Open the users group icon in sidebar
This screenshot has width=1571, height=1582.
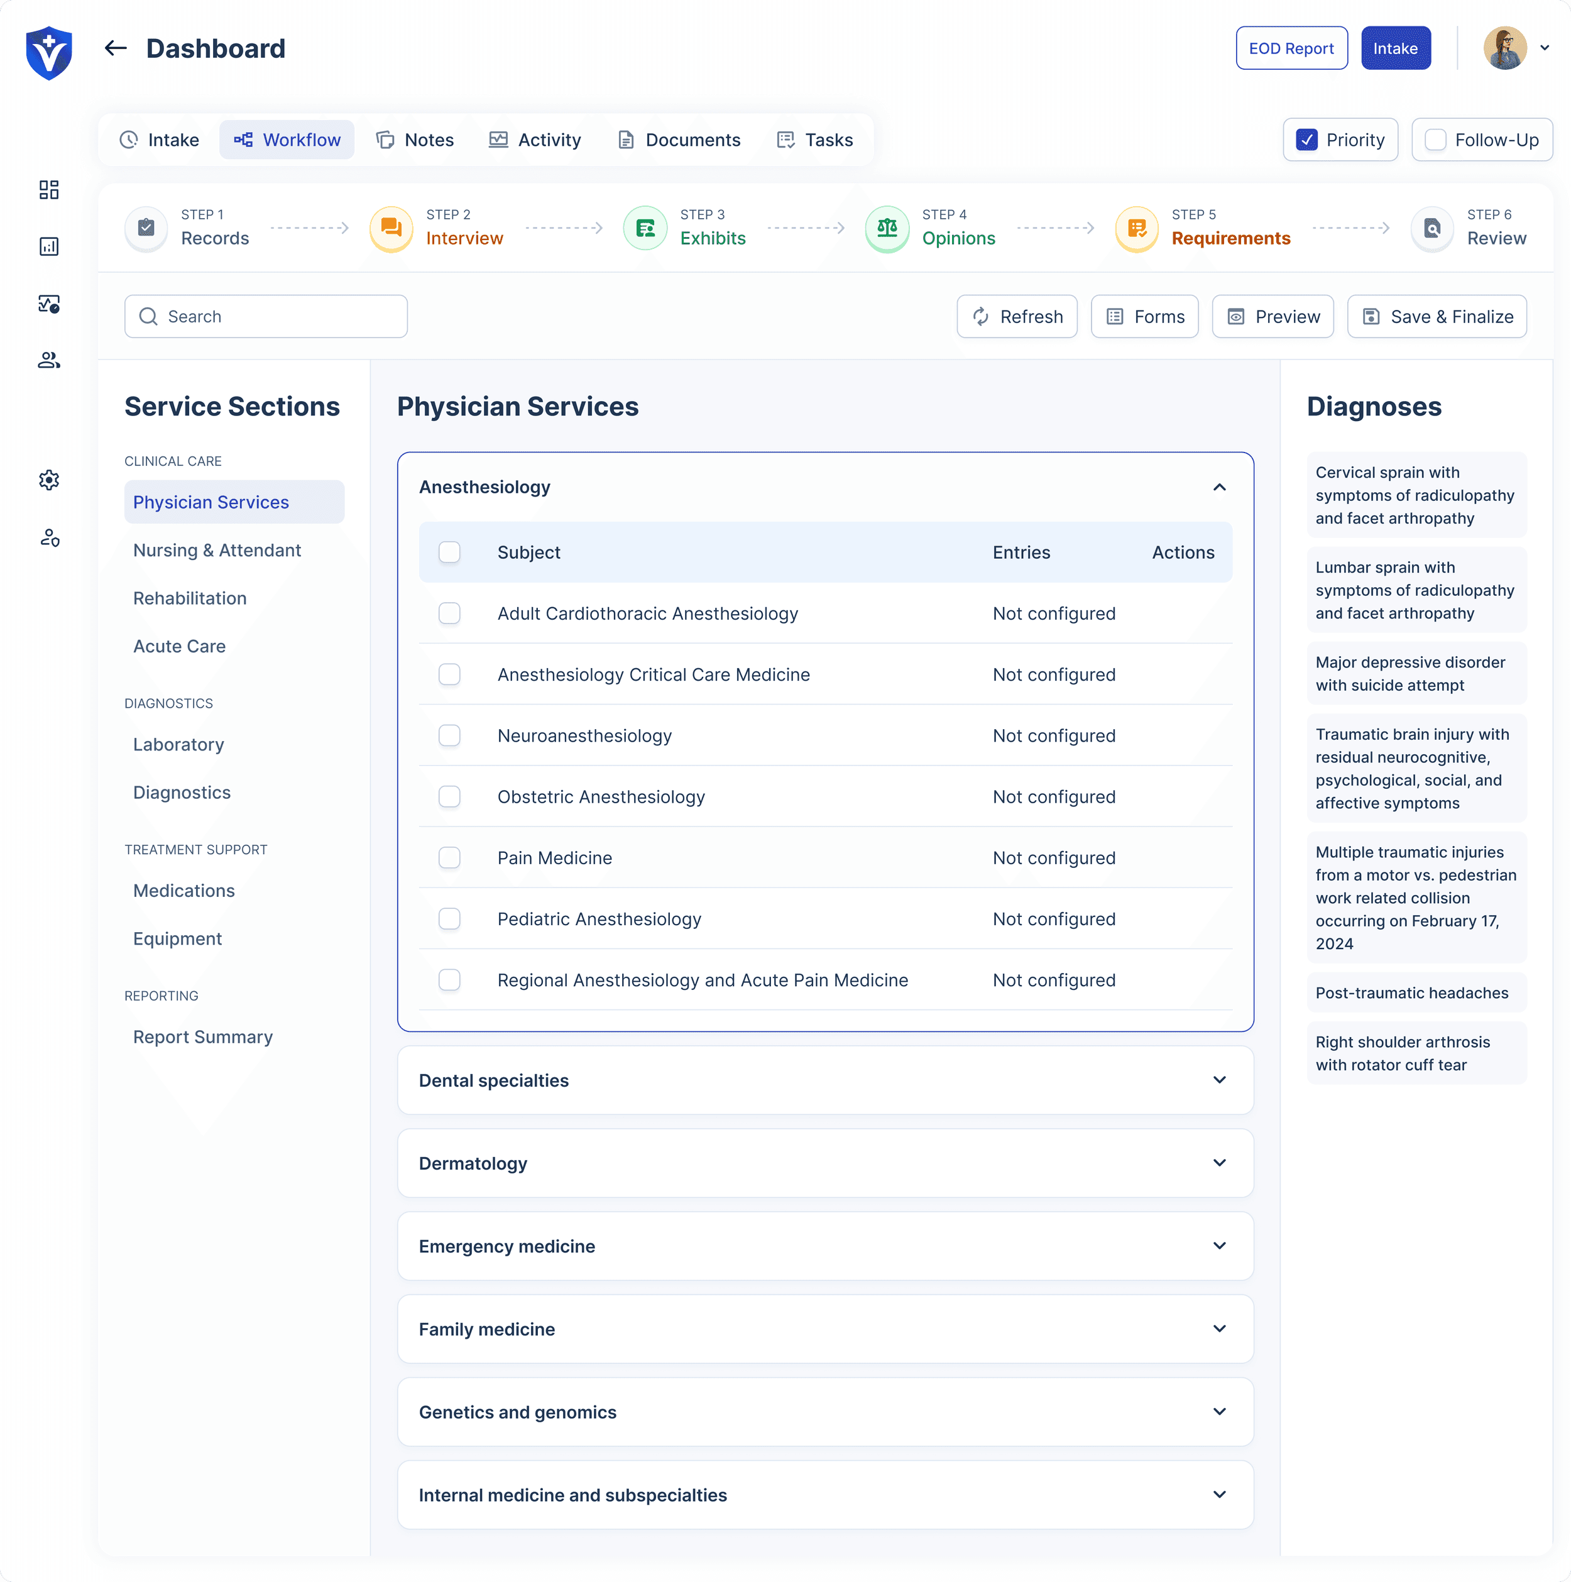pos(49,360)
